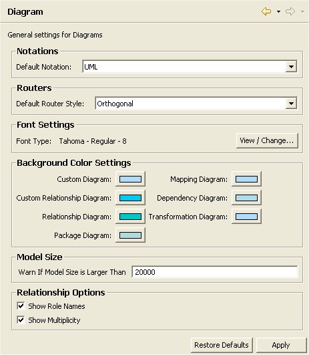
Task: Change the Relationship Diagram background color
Action: [x=130, y=217]
